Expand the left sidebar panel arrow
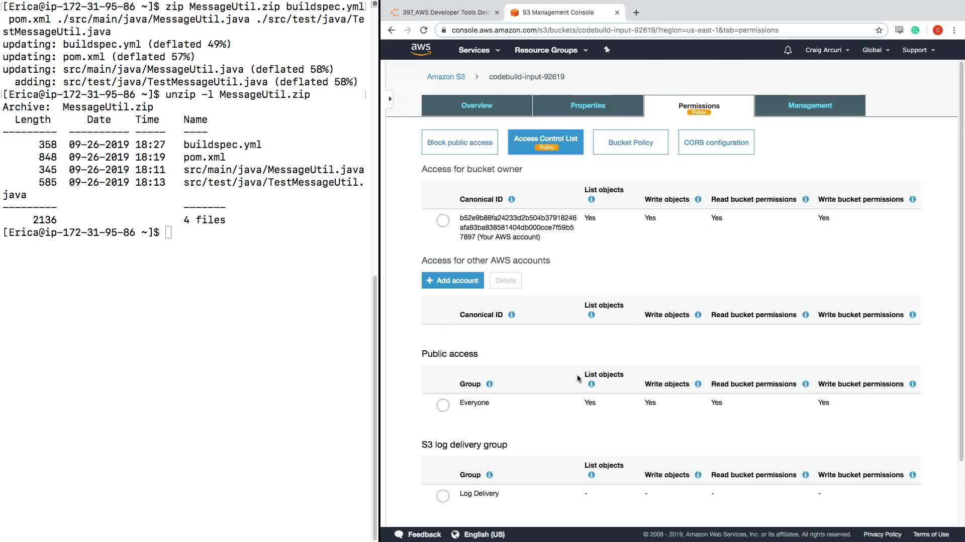Viewport: 965px width, 542px height. click(390, 99)
